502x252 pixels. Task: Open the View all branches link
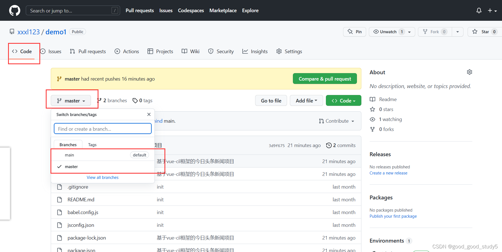pyautogui.click(x=103, y=178)
